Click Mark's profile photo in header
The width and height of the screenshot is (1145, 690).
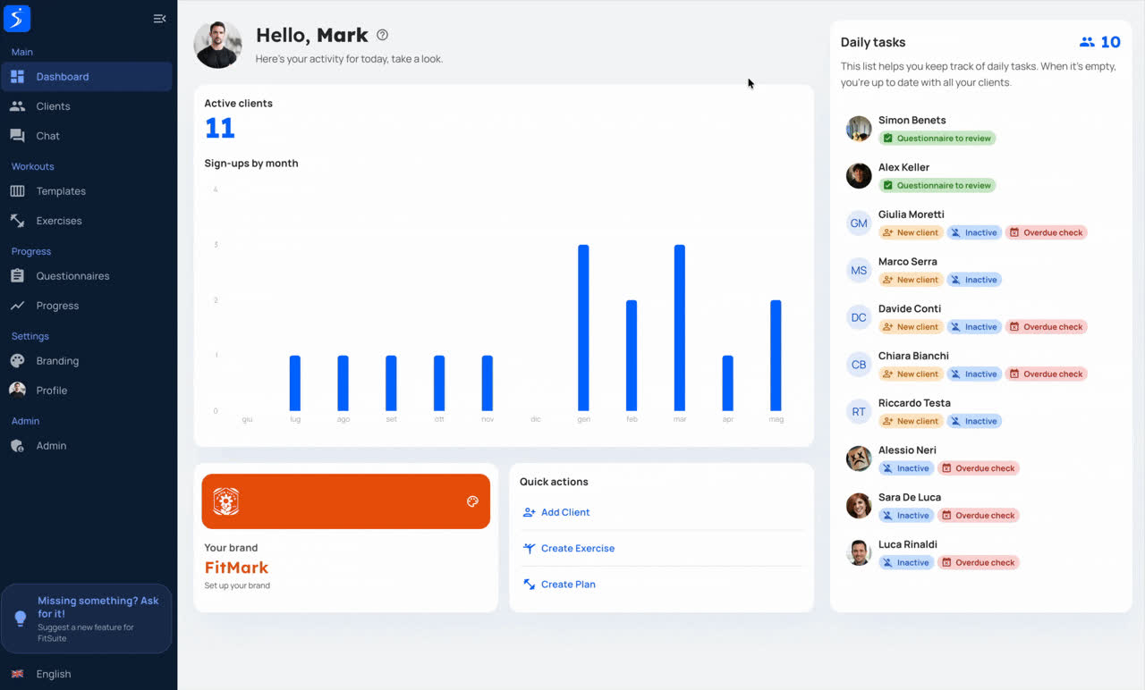coord(218,45)
